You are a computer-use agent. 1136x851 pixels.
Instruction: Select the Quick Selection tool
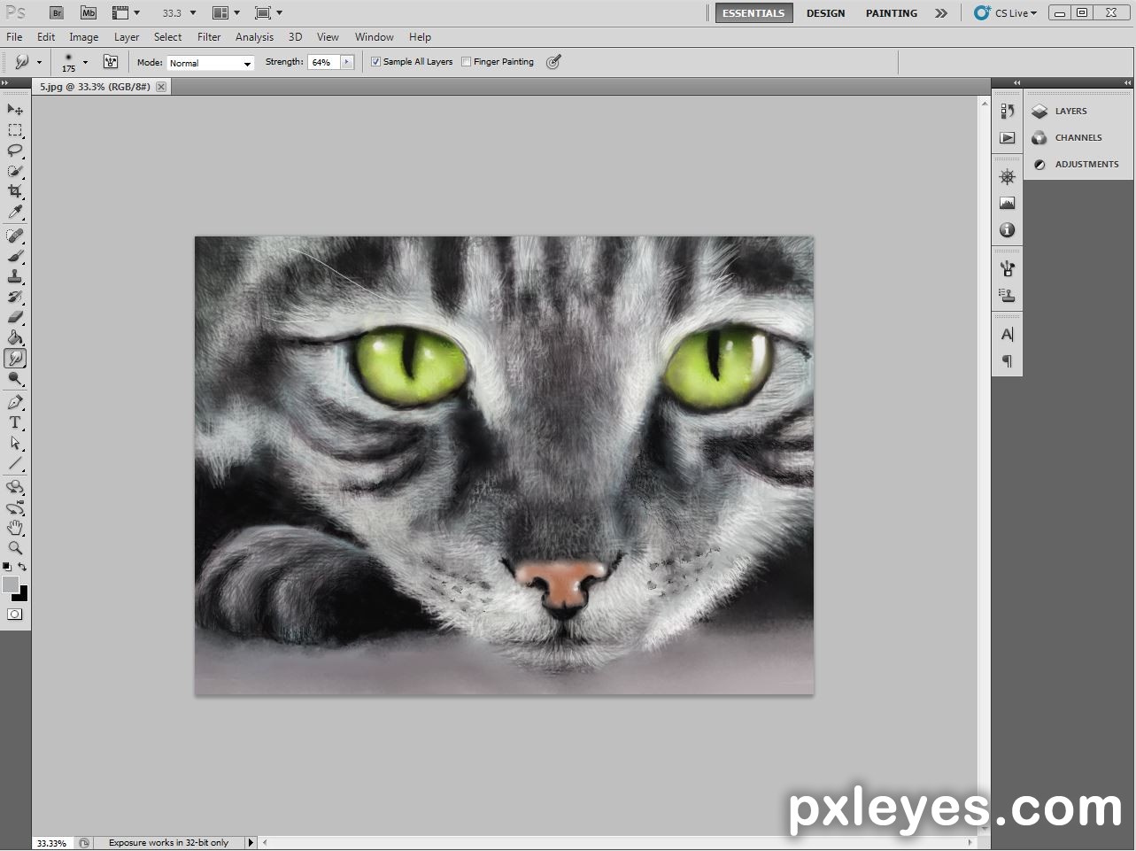pyautogui.click(x=15, y=171)
